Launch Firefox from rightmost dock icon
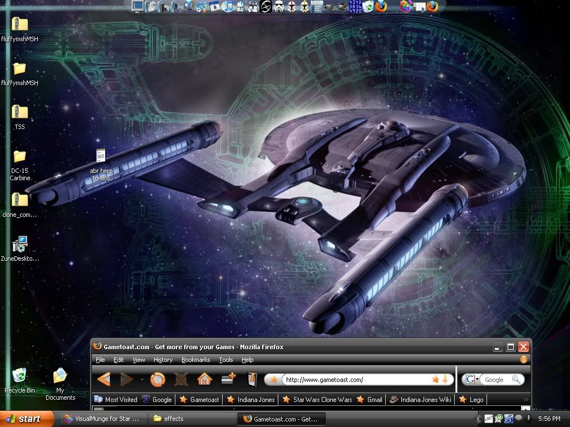This screenshot has height=427, width=570. [x=432, y=6]
